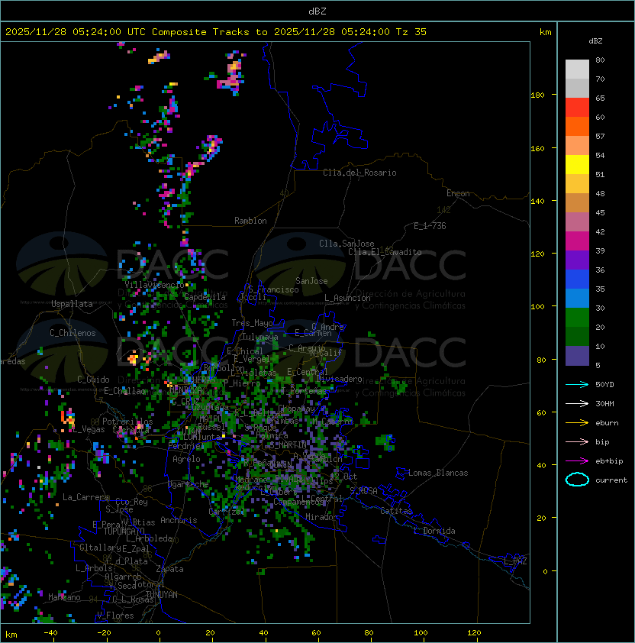
Task: Click the 'Clla.del_Rosario' place label
Action: coord(359,173)
